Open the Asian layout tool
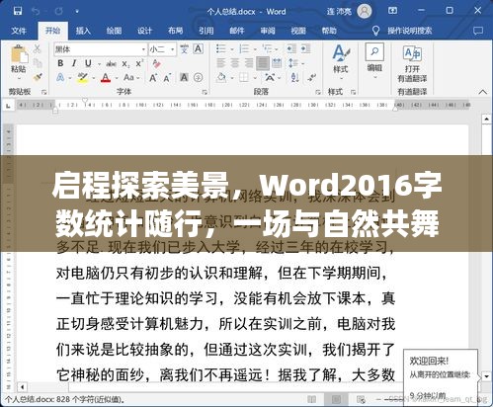The width and height of the screenshot is (493, 407). (270, 78)
